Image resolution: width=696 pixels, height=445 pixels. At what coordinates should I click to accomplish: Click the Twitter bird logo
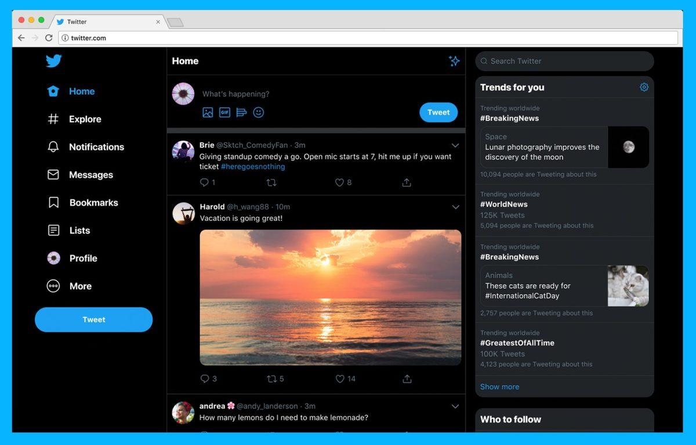(x=53, y=60)
